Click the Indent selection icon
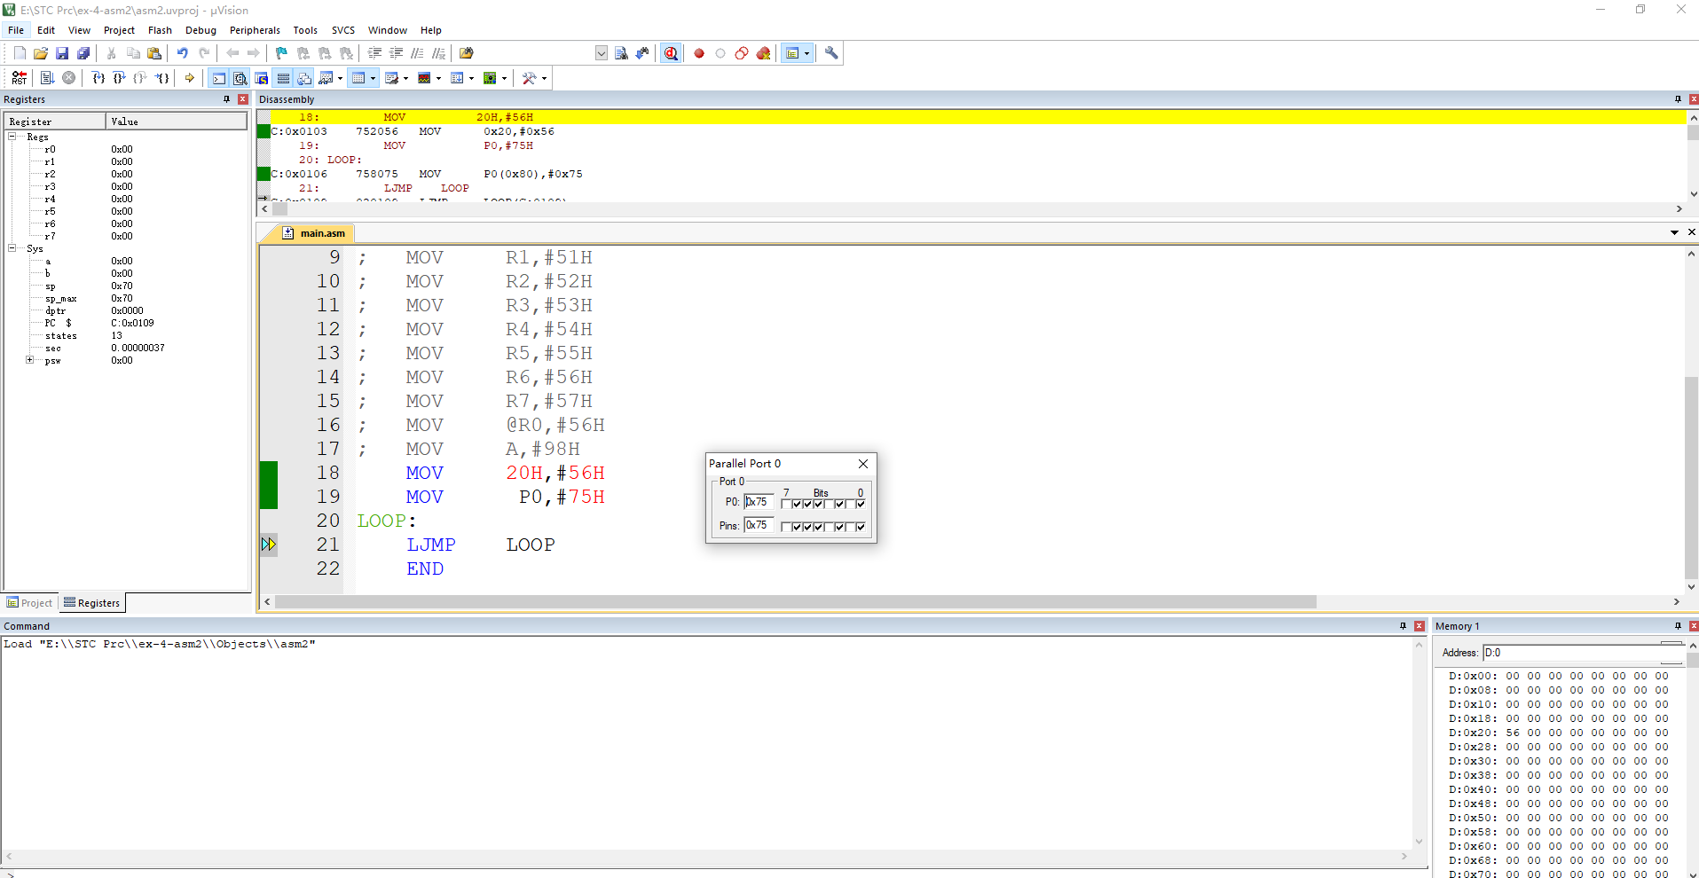This screenshot has width=1699, height=878. click(x=374, y=53)
